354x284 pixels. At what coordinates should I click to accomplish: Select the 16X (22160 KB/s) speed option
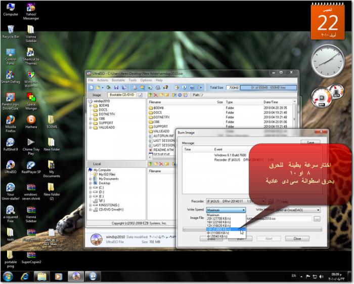226,222
